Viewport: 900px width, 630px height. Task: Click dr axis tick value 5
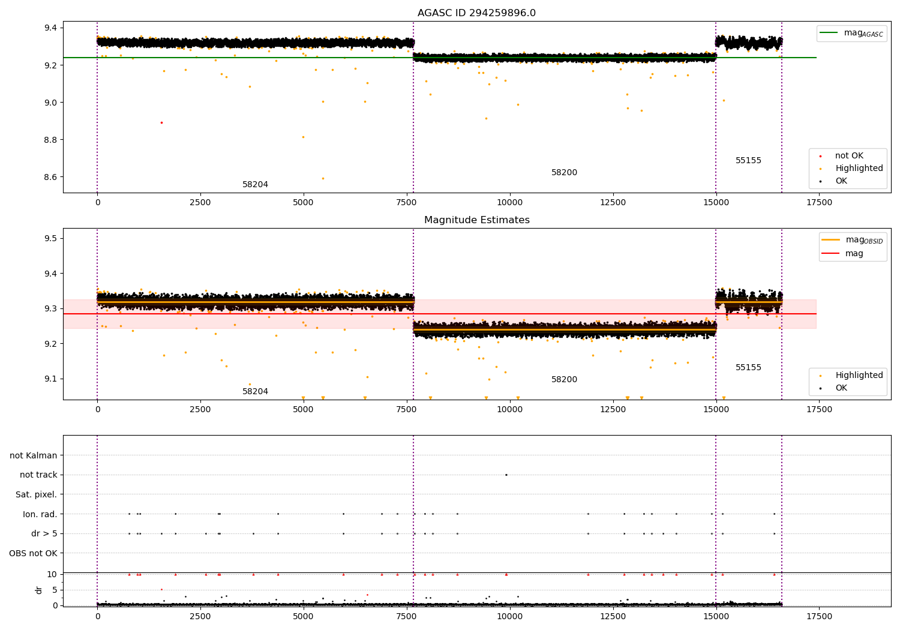pyautogui.click(x=55, y=590)
